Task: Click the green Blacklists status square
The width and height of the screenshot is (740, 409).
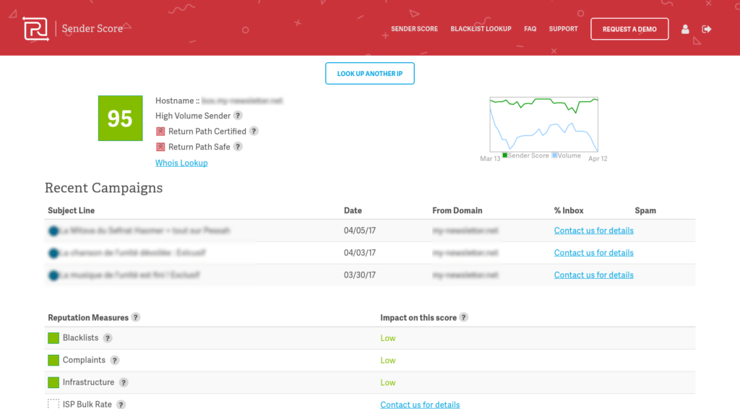Action: tap(53, 338)
